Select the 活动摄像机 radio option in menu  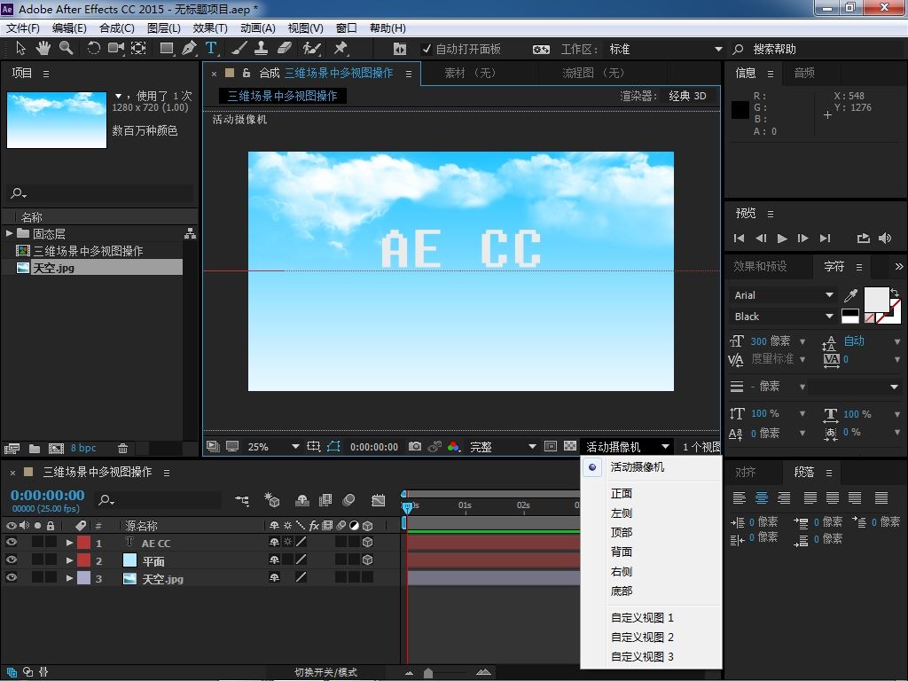click(x=592, y=466)
